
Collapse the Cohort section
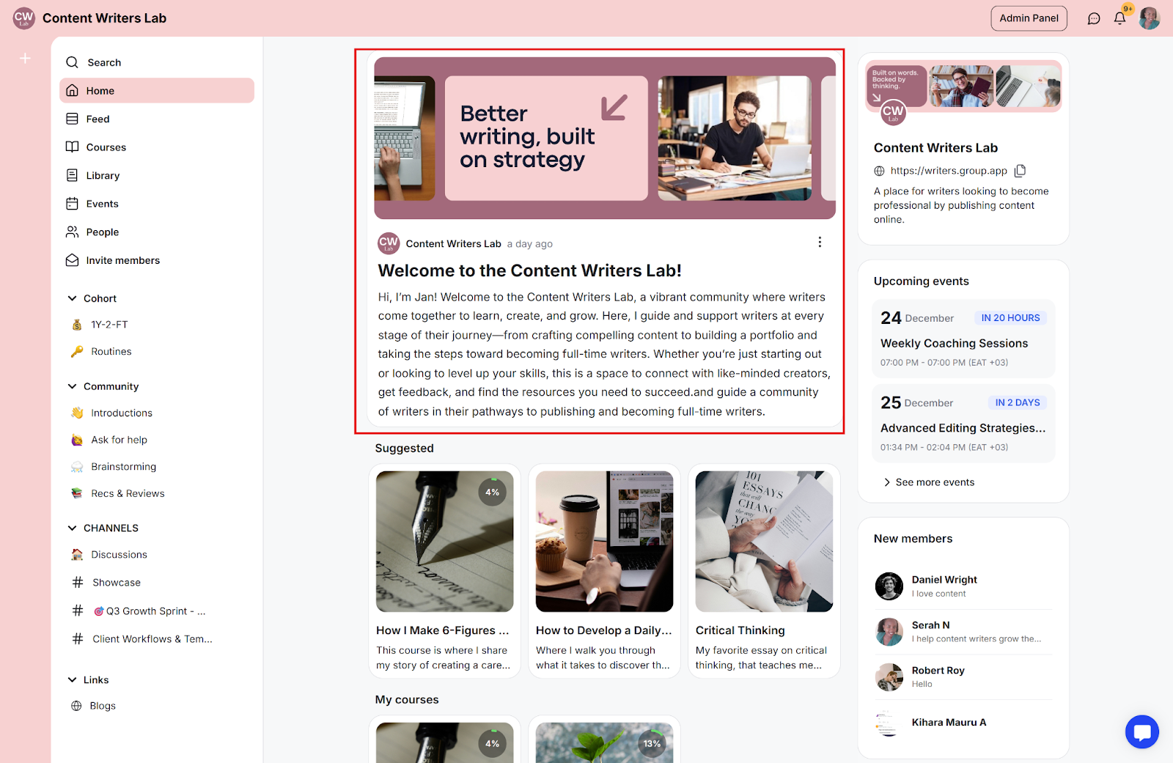72,298
